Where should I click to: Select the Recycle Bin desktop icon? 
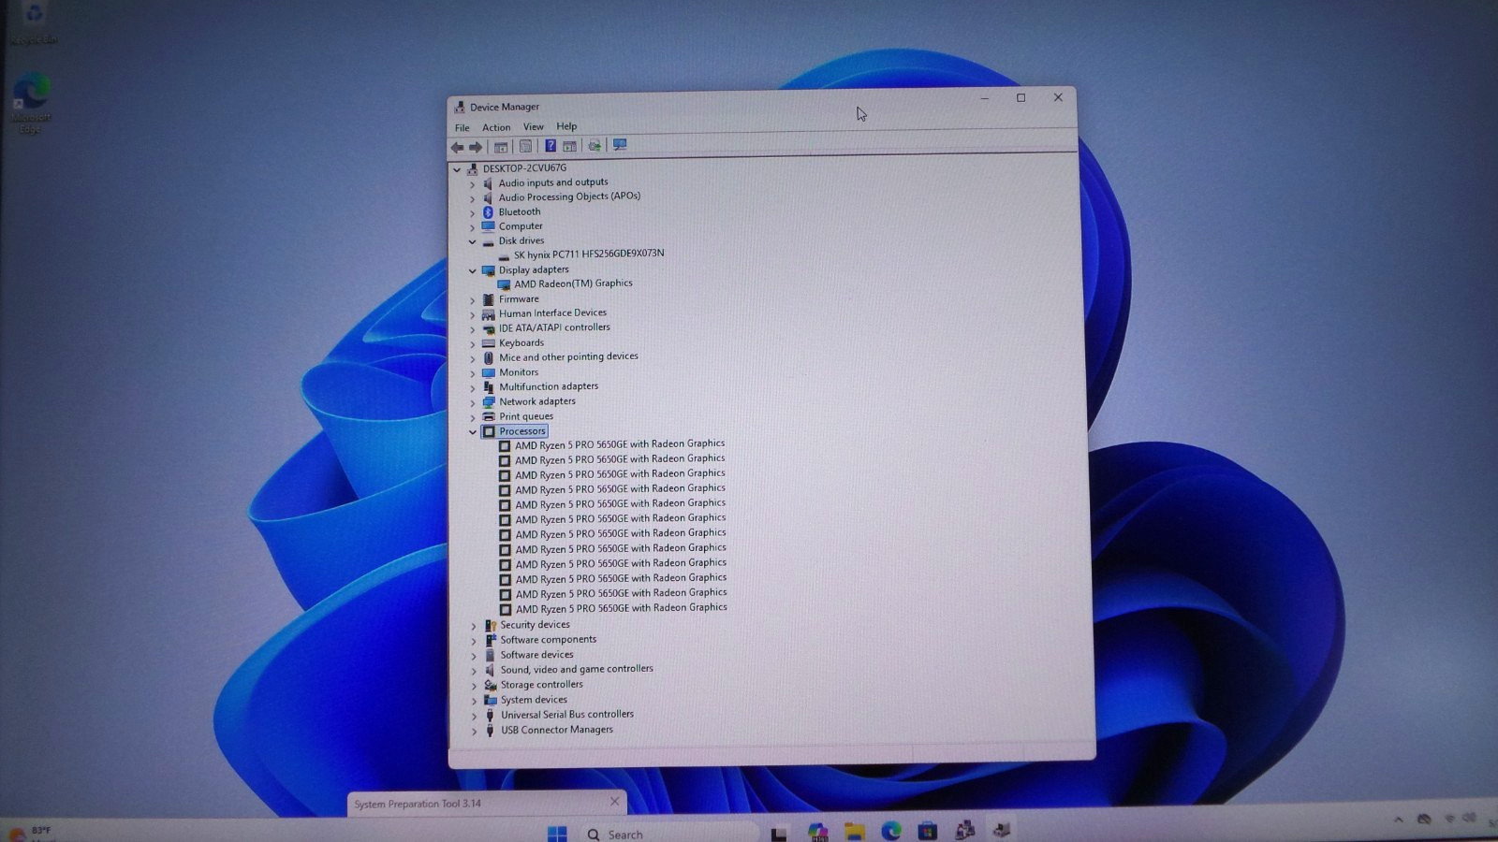coord(33,22)
